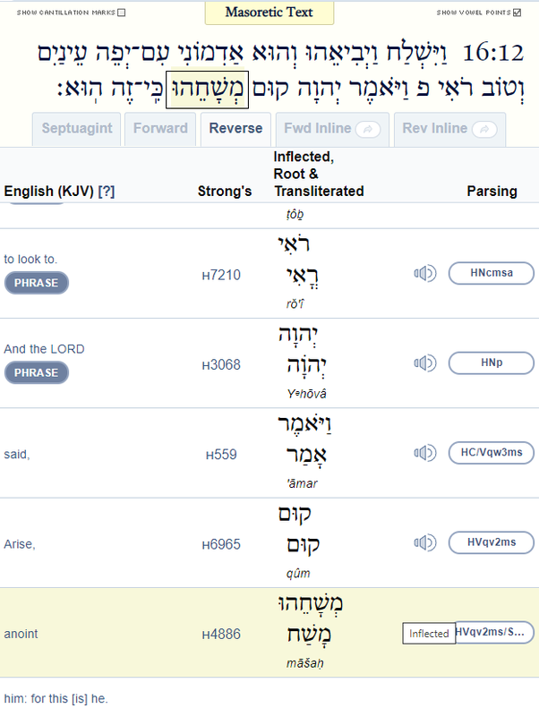
Task: Click the Fwd Inline share arrow icon
Action: [368, 130]
